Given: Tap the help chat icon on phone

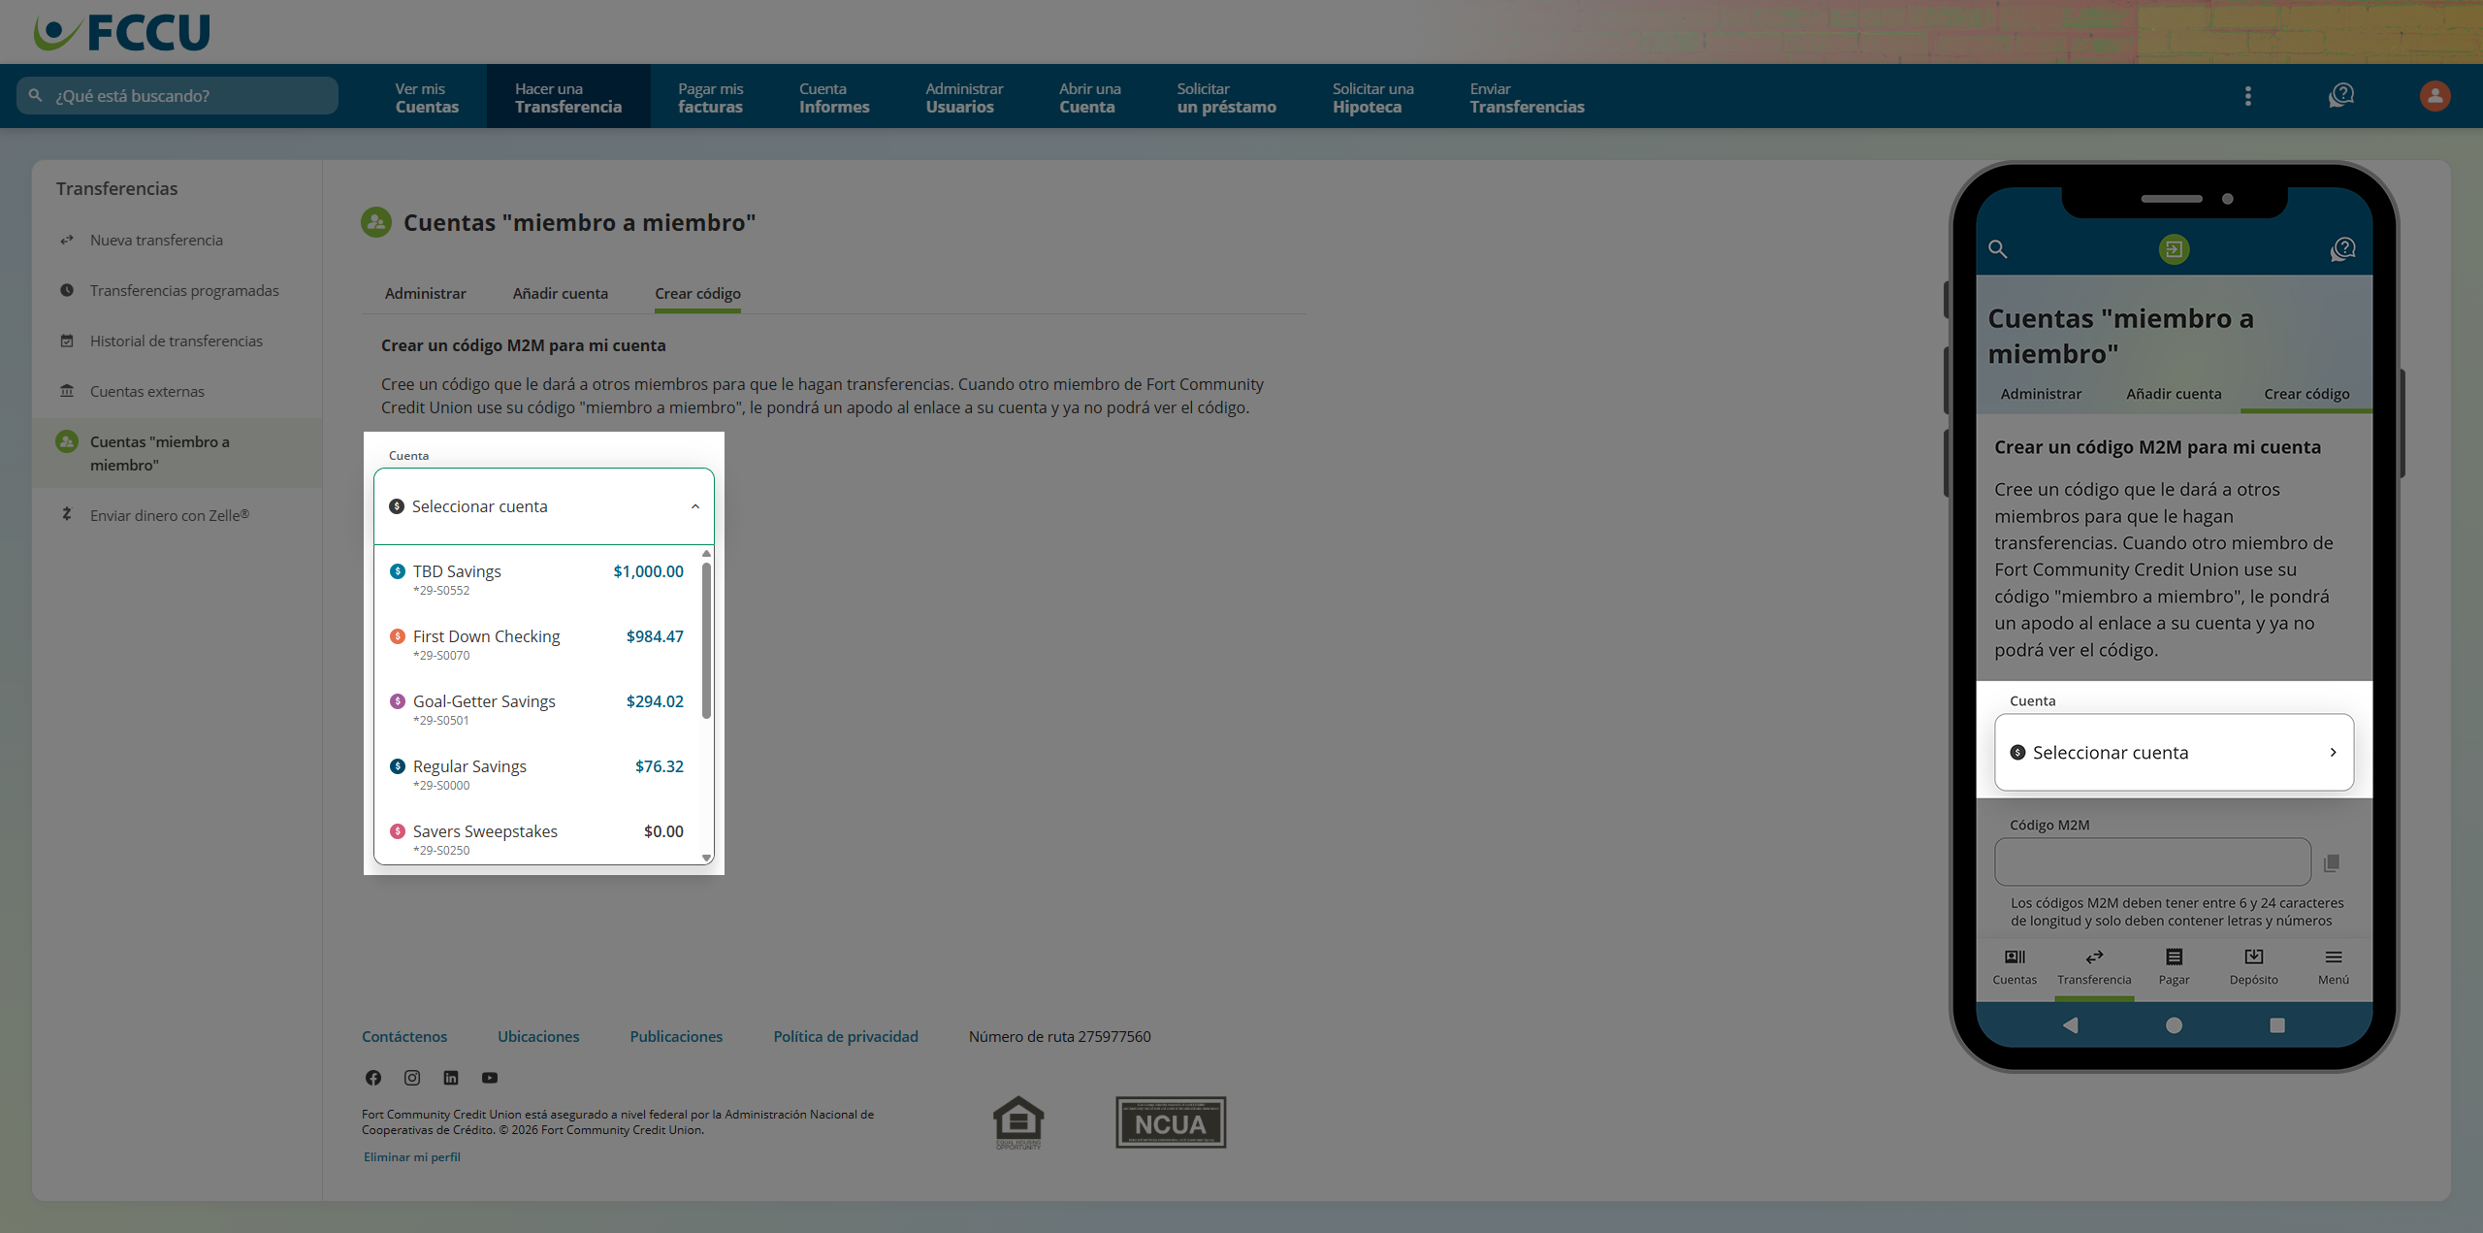Looking at the screenshot, I should pyautogui.click(x=2342, y=249).
